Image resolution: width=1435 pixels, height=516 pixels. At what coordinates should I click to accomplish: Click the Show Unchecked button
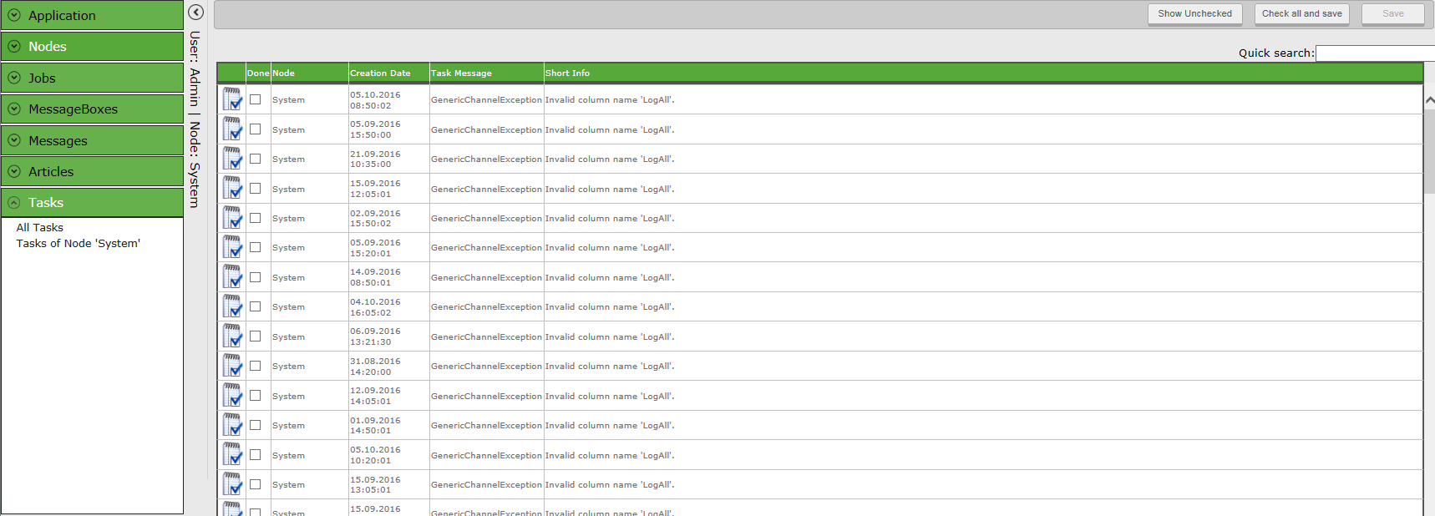1194,13
